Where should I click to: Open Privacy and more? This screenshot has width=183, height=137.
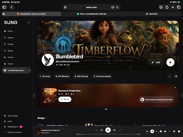click(x=13, y=132)
